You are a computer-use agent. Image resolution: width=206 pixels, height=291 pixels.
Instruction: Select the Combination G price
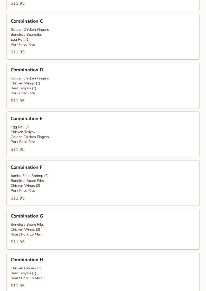pos(18,242)
